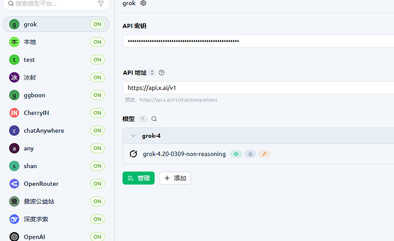Select the 本地 provider in the list
Image resolution: width=394 pixels, height=241 pixels.
coord(56,42)
